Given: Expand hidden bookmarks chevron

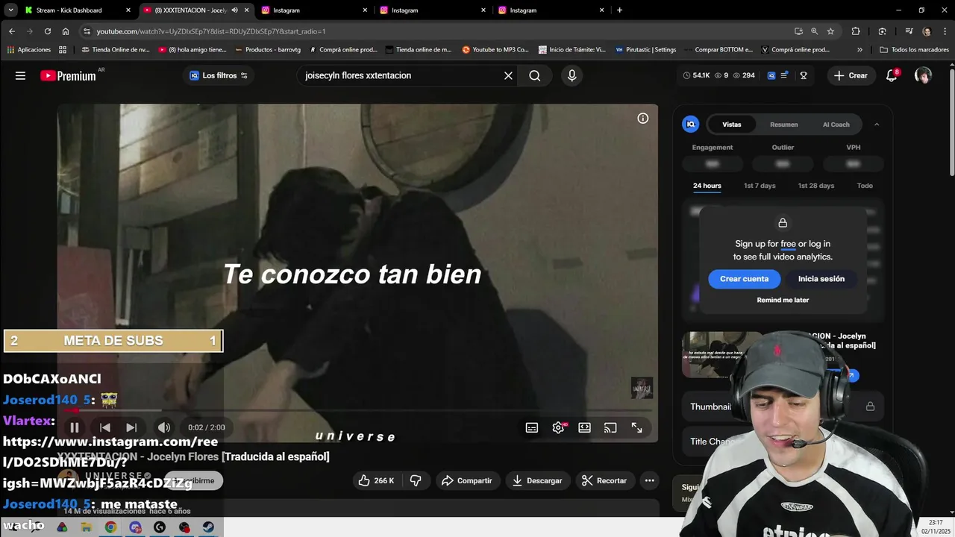Looking at the screenshot, I should click(x=859, y=50).
